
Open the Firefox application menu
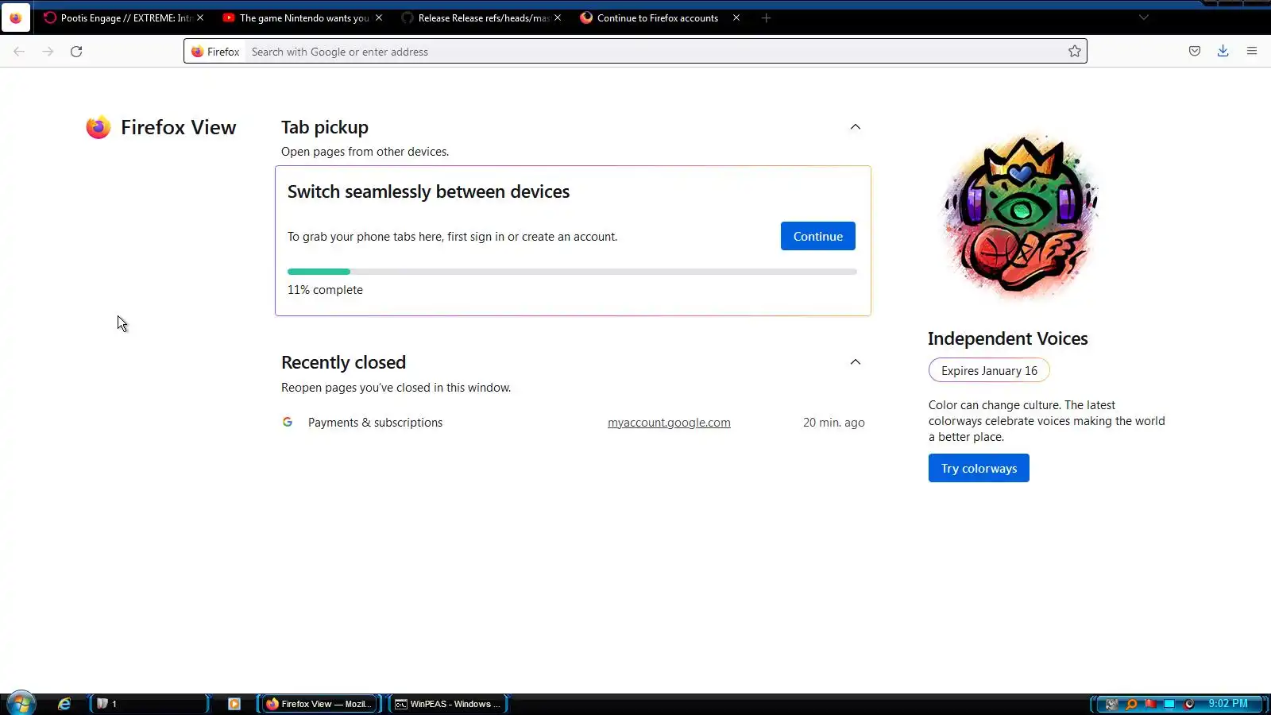(x=1252, y=52)
